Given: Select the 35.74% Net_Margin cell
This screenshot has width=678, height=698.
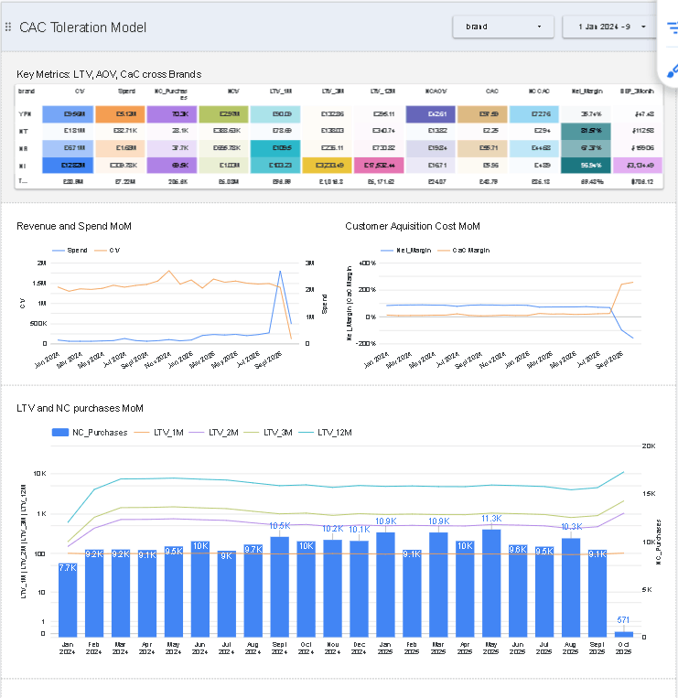Looking at the screenshot, I should [x=586, y=114].
